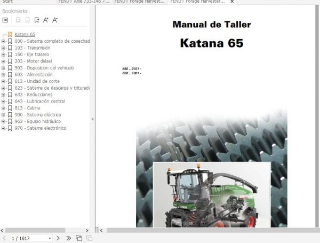This screenshot has width=320, height=243.
Task: Expand the 900 - Sistema eléctrico node
Action: tap(3, 115)
